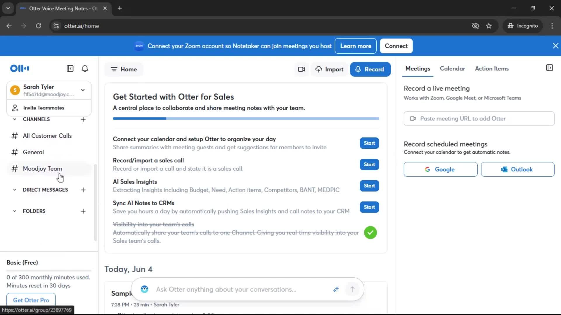Start the Sync AI Notes to CRMs step
561x315 pixels.
(369, 207)
